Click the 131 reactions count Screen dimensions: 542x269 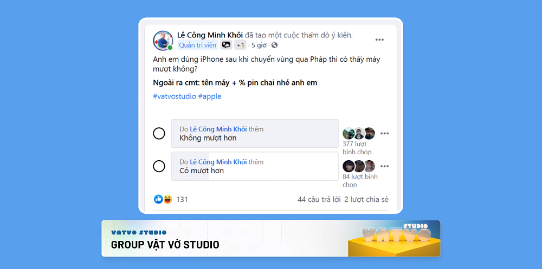182,199
